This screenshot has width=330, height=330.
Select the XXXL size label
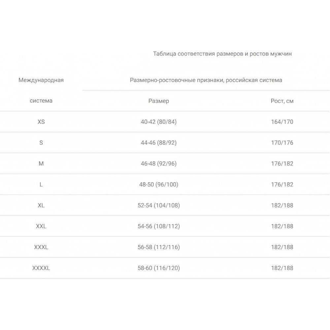41,247
